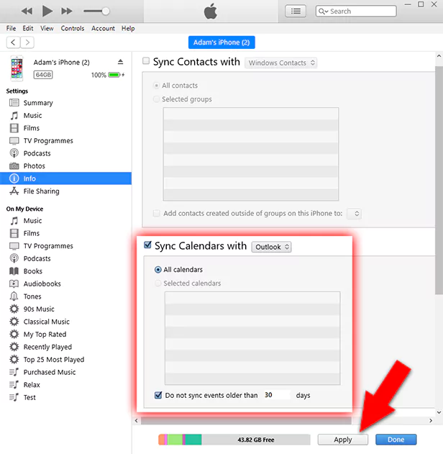443x454 pixels.
Task: Open the Podcasts item under Settings
Action: (x=37, y=153)
